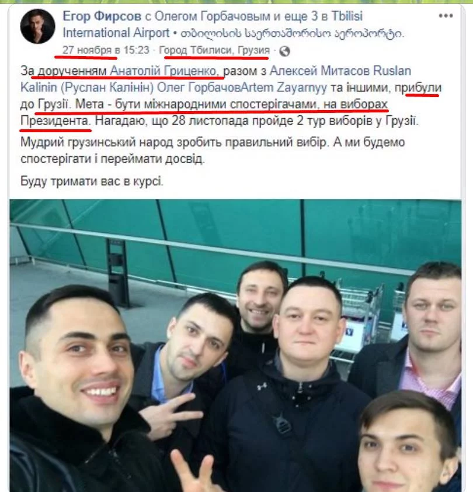Open Егор Фирсов's profile picture

pyautogui.click(x=37, y=26)
